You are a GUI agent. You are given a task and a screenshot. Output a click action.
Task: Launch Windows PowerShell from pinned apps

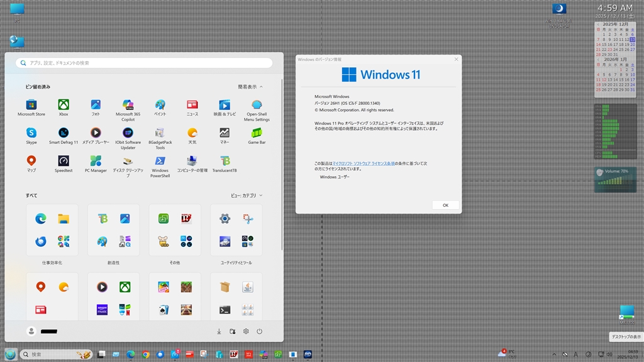click(x=160, y=162)
